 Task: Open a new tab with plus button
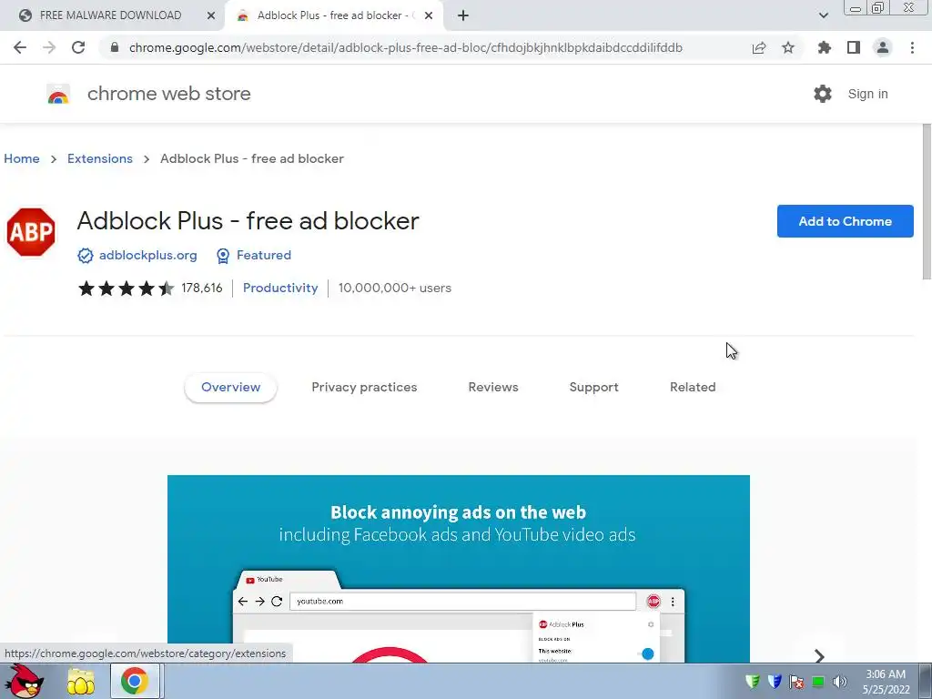pos(463,15)
